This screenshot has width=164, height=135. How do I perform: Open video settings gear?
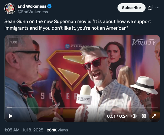click(144, 116)
